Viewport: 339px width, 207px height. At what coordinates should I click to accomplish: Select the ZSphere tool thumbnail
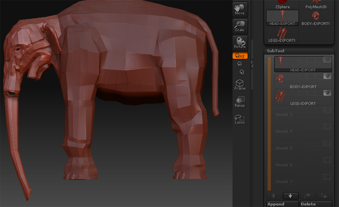click(282, 5)
